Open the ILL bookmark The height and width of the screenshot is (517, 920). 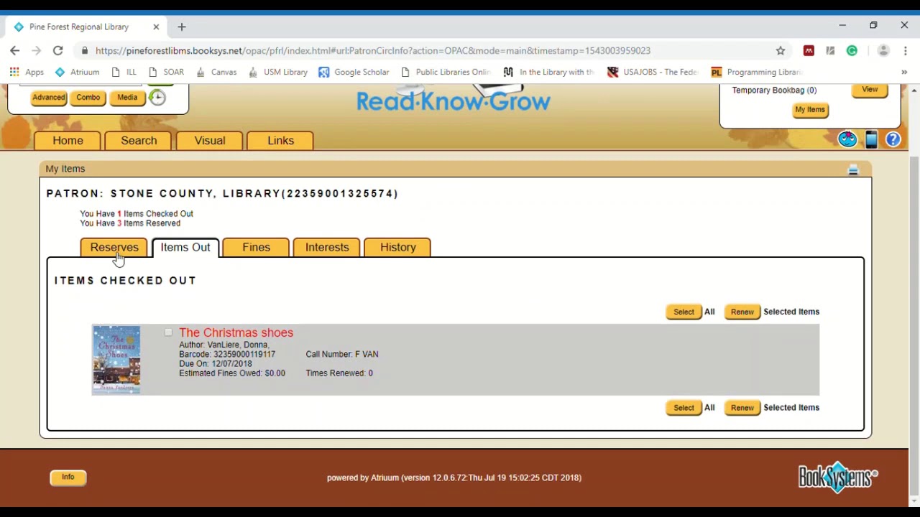(x=124, y=72)
